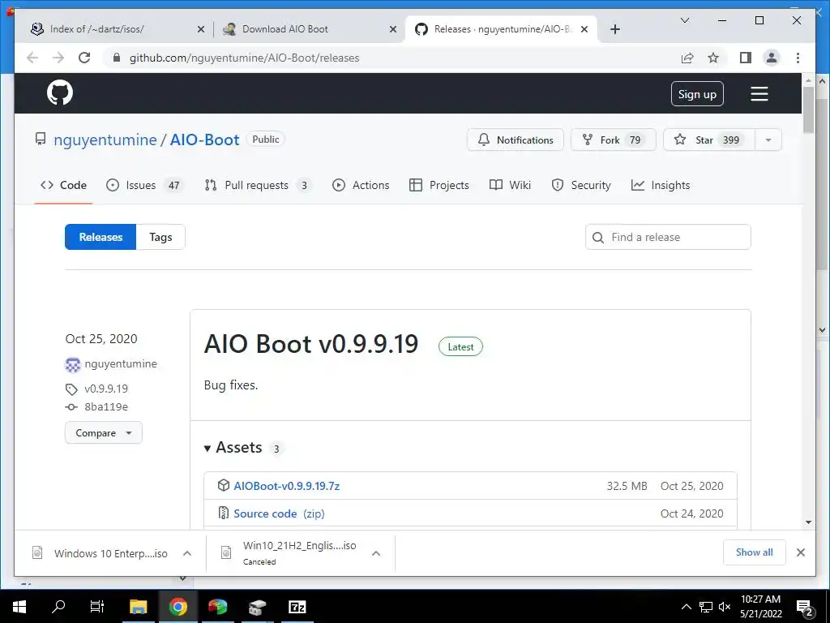Show hidden system tray icons

(686, 607)
